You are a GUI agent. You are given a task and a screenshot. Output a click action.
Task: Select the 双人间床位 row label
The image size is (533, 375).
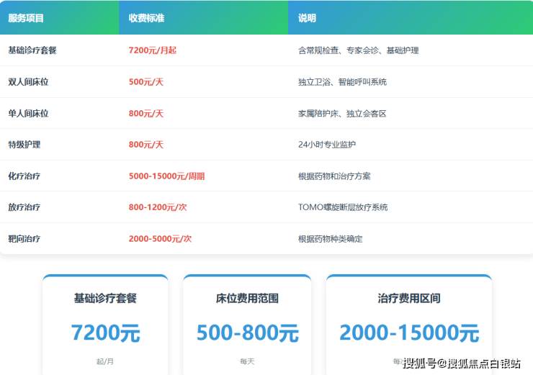[x=28, y=82]
